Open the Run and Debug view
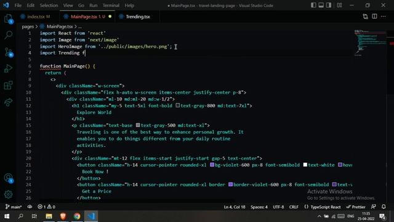The image size is (394, 222). [8, 68]
